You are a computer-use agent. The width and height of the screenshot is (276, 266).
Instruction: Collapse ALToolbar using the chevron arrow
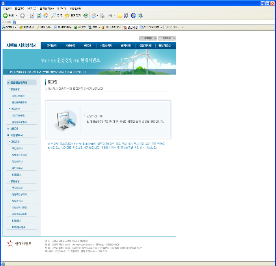click(x=183, y=27)
